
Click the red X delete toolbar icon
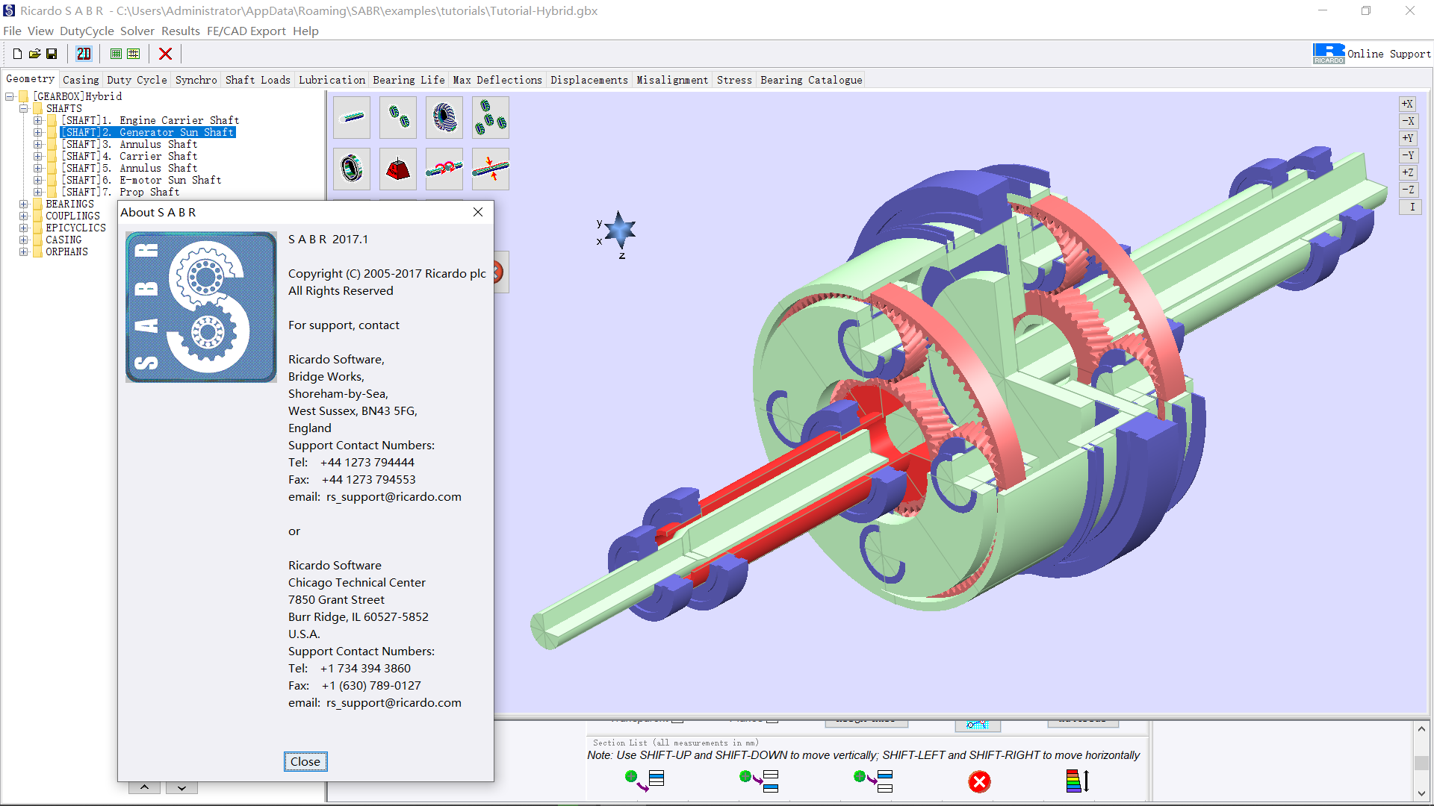(x=166, y=54)
